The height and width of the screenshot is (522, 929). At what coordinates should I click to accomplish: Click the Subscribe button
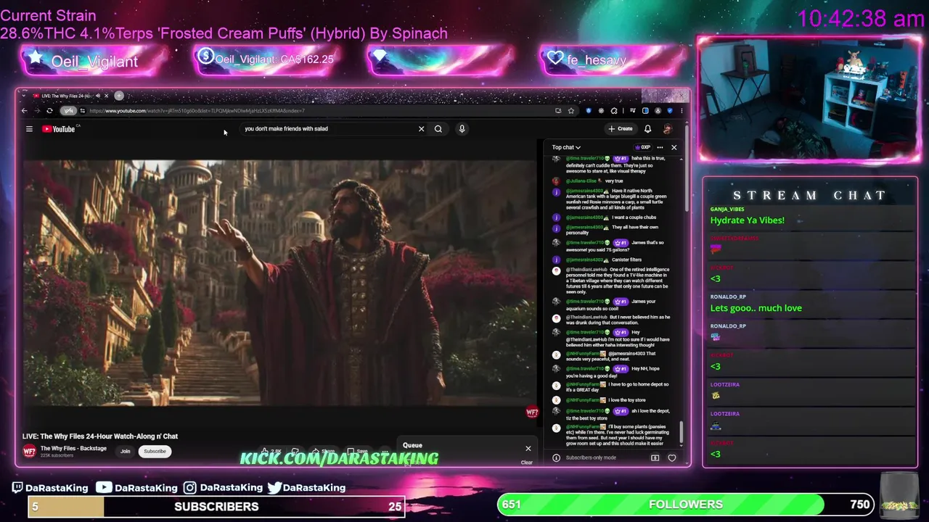click(155, 451)
